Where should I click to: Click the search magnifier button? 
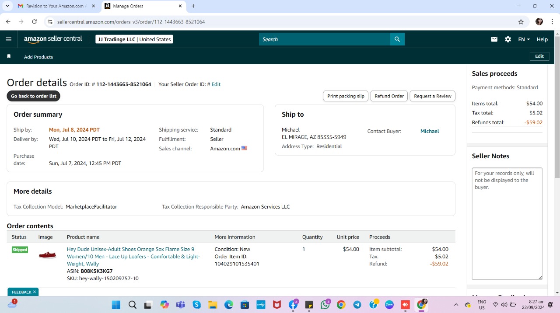point(397,39)
